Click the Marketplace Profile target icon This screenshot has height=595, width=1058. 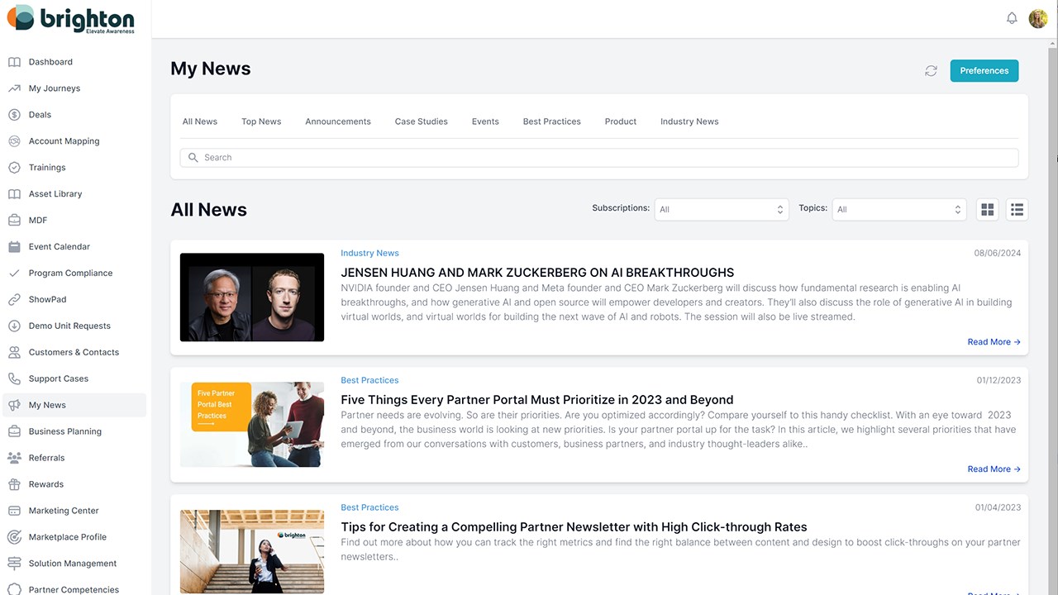(x=14, y=537)
